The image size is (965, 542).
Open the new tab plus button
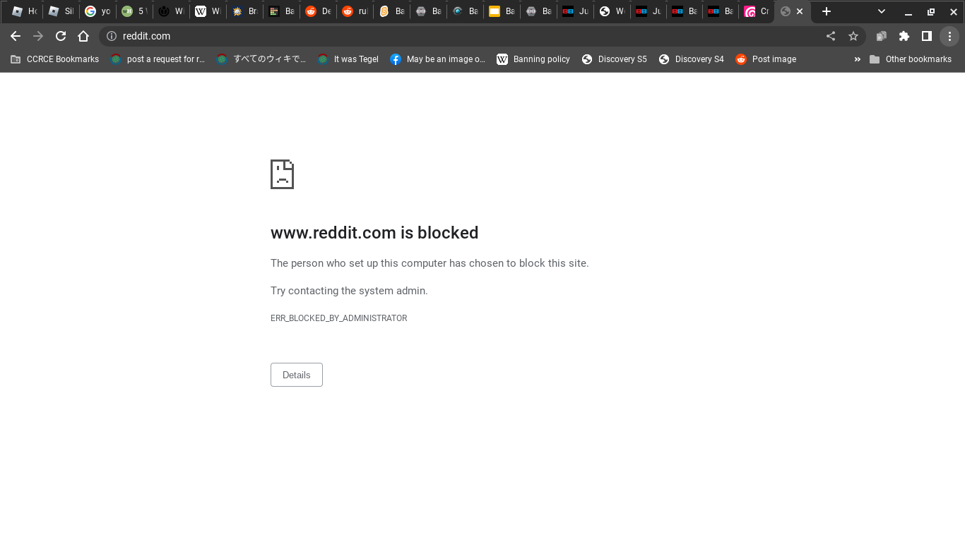(827, 11)
